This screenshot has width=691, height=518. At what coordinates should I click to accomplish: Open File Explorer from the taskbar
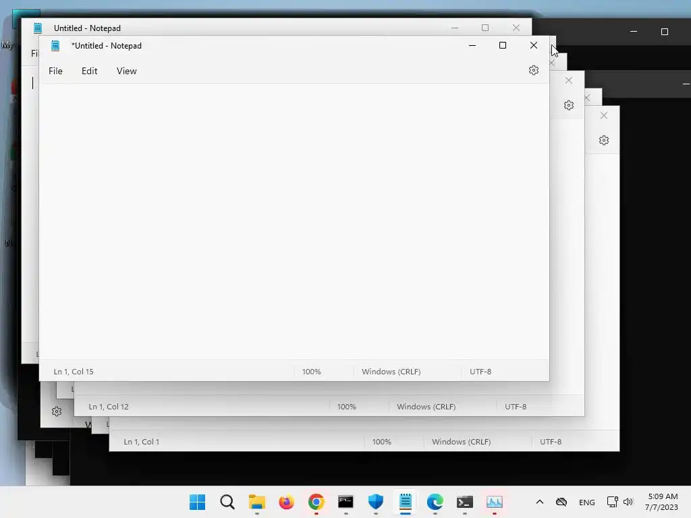[257, 502]
